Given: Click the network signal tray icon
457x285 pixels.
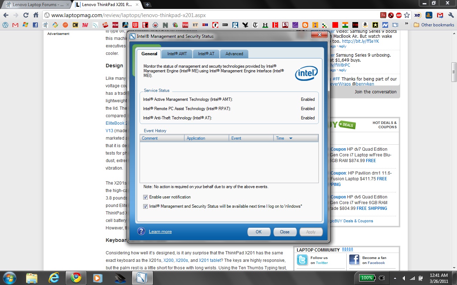Looking at the screenshot, I should click(413, 278).
